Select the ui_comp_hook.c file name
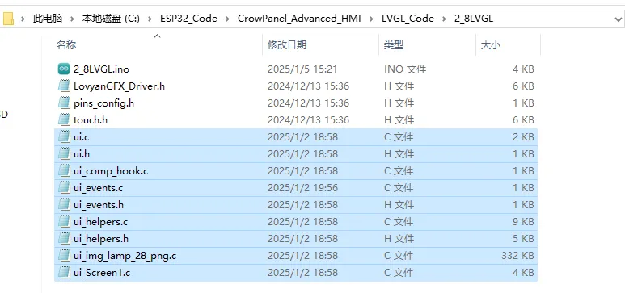Screen dimensions: 625x293 click(111, 171)
